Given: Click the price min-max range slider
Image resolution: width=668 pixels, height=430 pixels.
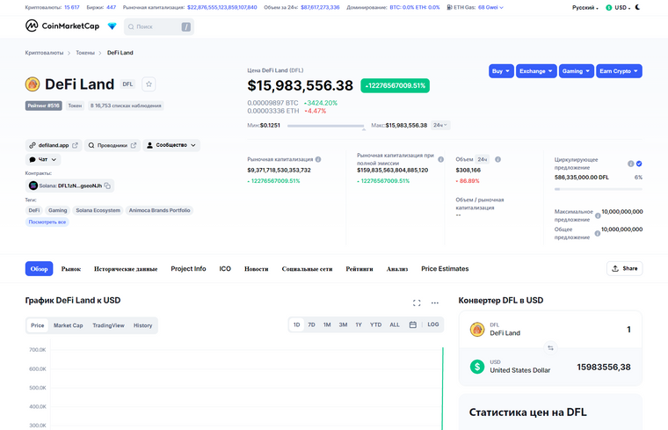Looking at the screenshot, I should coord(325,126).
